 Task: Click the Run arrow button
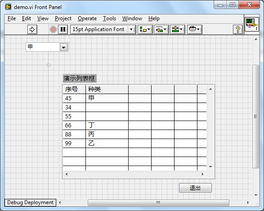32,30
